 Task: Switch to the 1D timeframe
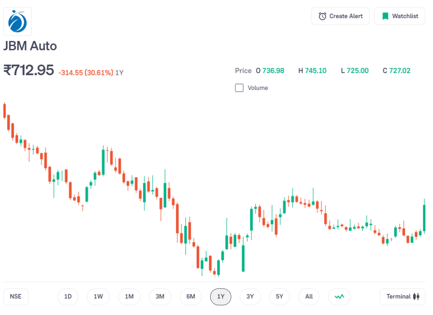point(68,297)
